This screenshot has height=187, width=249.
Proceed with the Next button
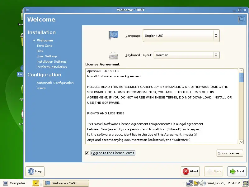(x=237, y=171)
